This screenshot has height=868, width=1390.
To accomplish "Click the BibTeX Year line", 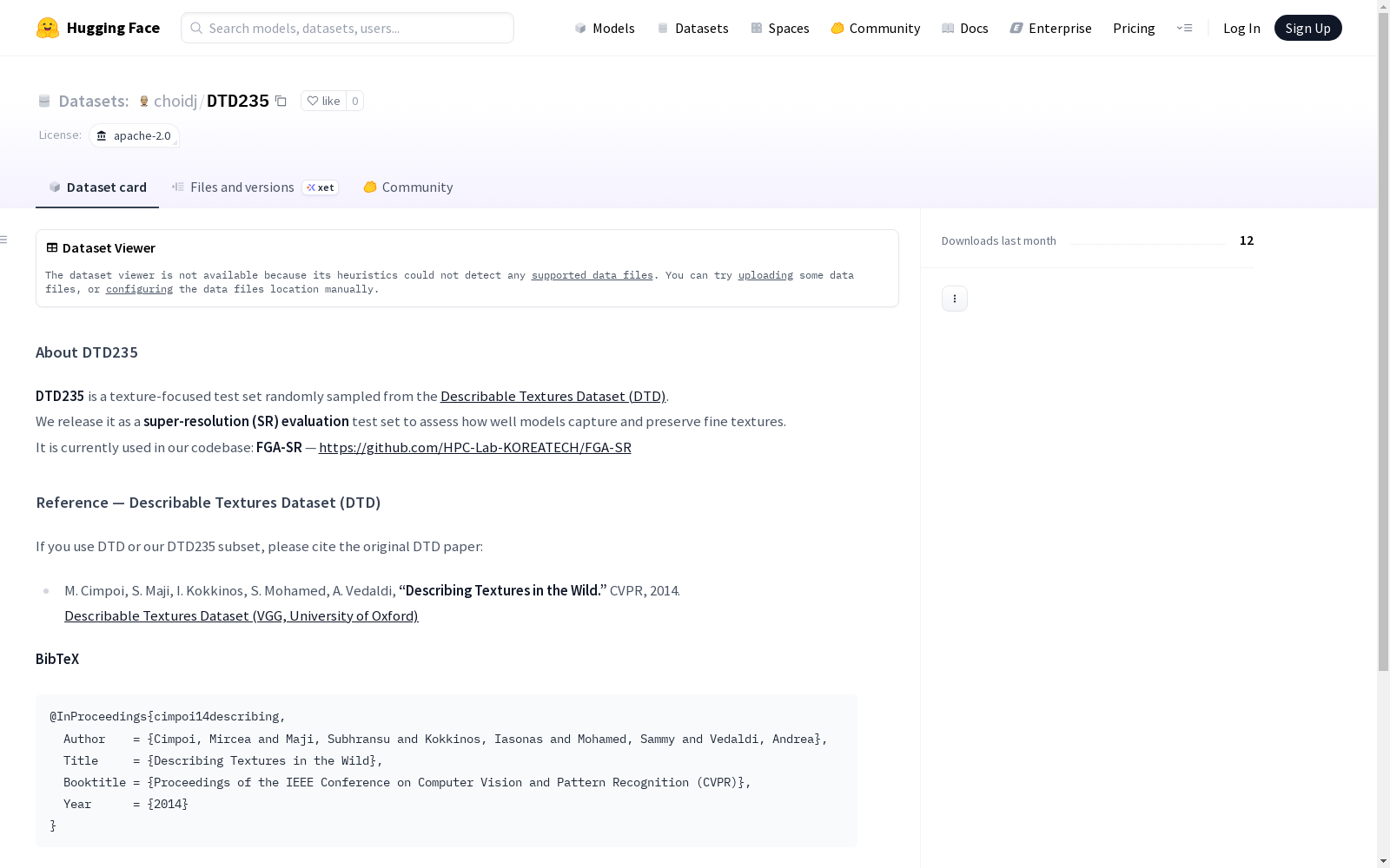I will point(126,804).
